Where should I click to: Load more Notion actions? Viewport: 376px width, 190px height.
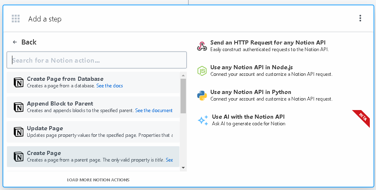coord(98,180)
